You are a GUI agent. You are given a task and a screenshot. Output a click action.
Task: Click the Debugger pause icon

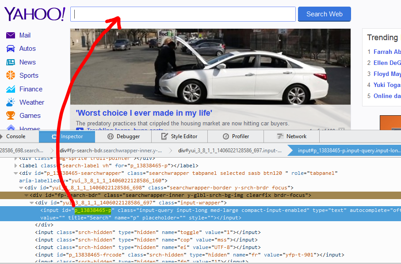tap(110, 136)
